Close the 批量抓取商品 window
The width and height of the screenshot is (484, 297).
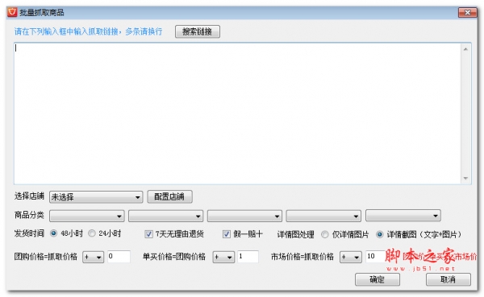(x=467, y=13)
